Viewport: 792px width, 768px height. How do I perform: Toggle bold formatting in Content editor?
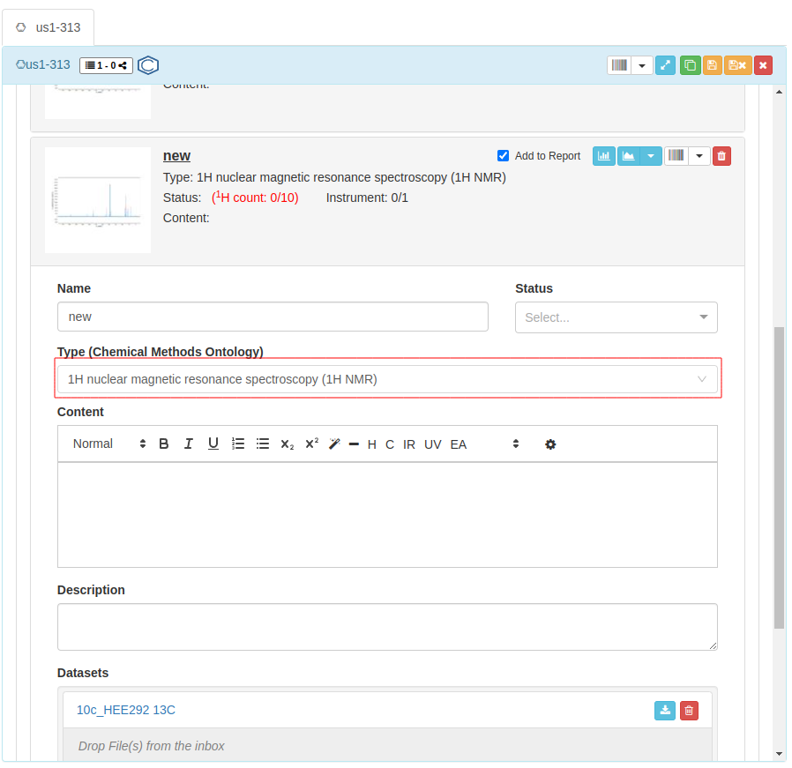tap(164, 444)
